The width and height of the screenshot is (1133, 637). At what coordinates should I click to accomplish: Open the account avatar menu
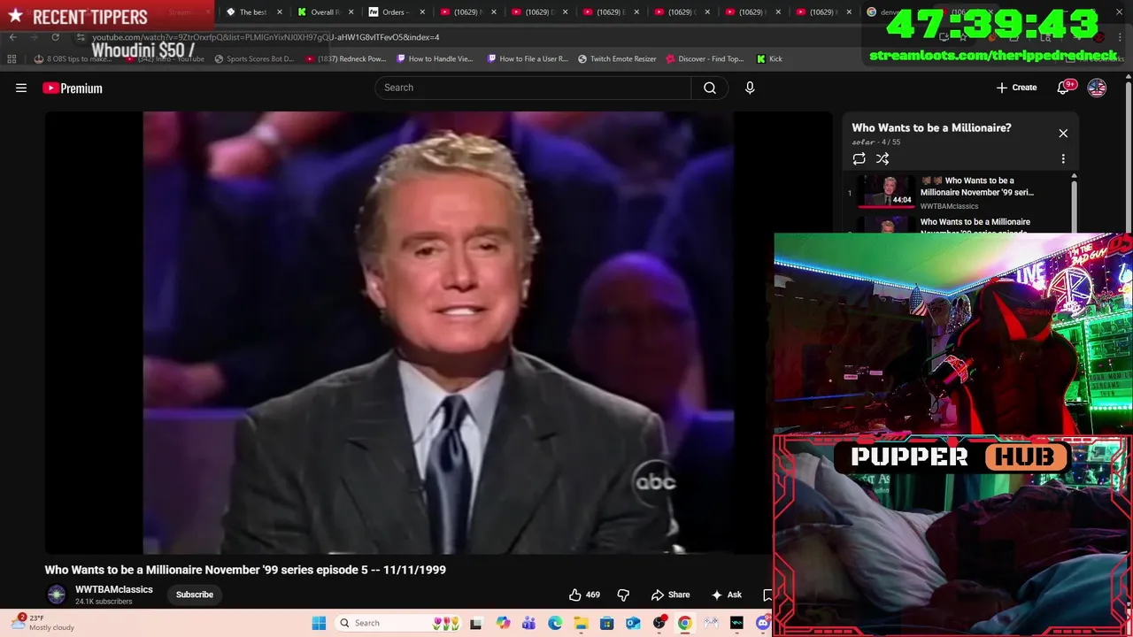tap(1097, 88)
